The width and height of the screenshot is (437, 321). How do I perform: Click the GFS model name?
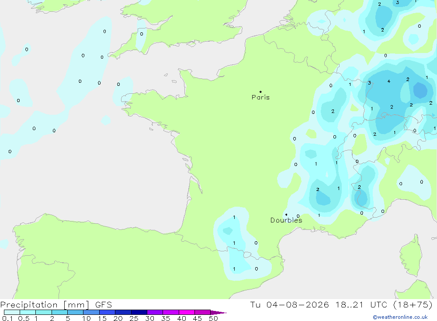click(104, 304)
